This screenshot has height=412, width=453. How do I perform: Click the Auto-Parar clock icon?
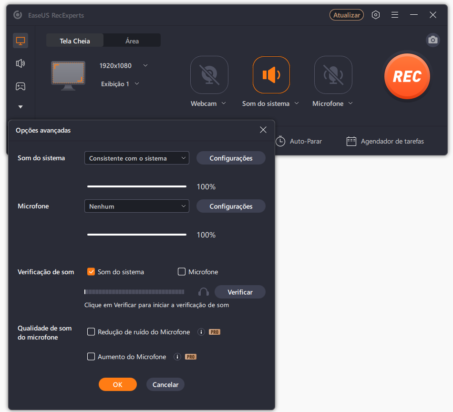pyautogui.click(x=280, y=141)
